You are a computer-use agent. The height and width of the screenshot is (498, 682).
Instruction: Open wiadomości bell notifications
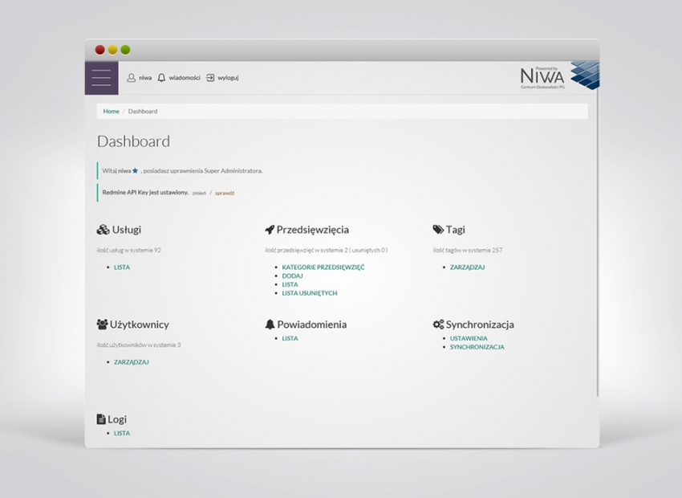[161, 78]
